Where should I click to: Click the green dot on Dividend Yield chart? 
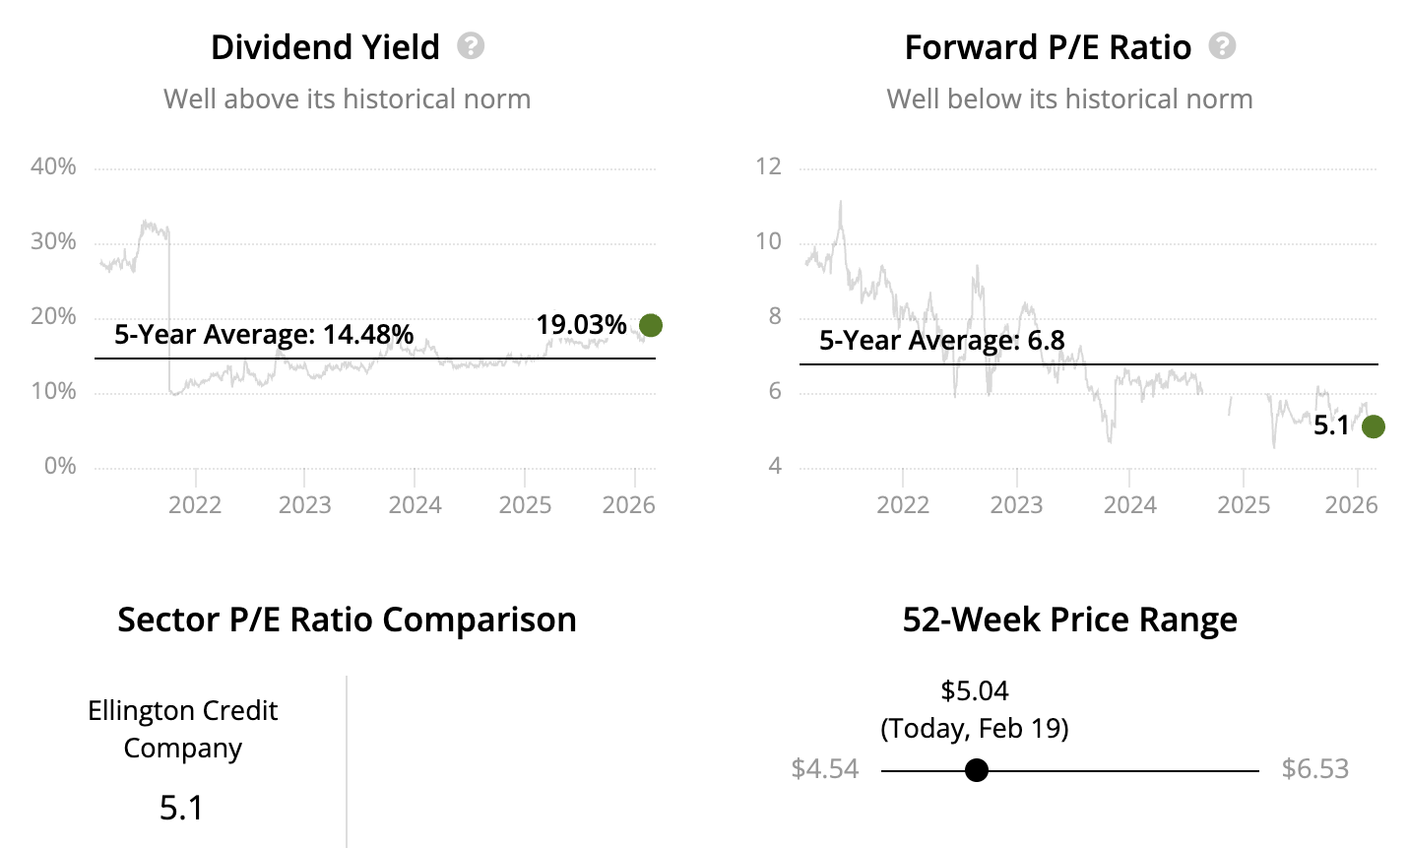pos(650,325)
